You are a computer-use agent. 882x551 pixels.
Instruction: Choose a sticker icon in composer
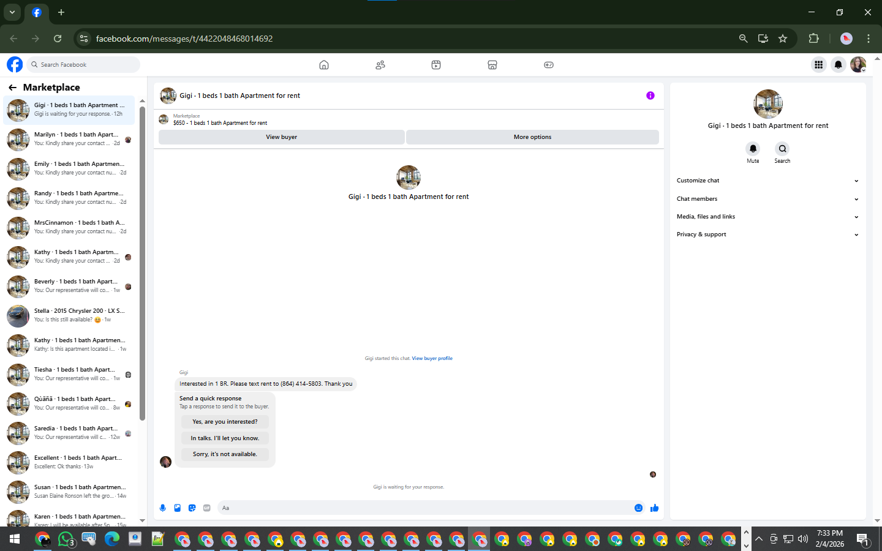click(192, 508)
